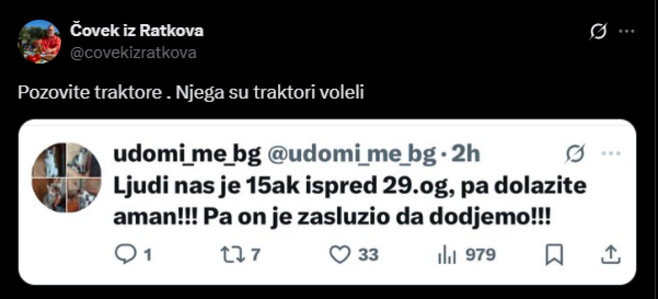Click the Čovek iz Ratkova display name
The height and width of the screenshot is (299, 658).
[137, 30]
